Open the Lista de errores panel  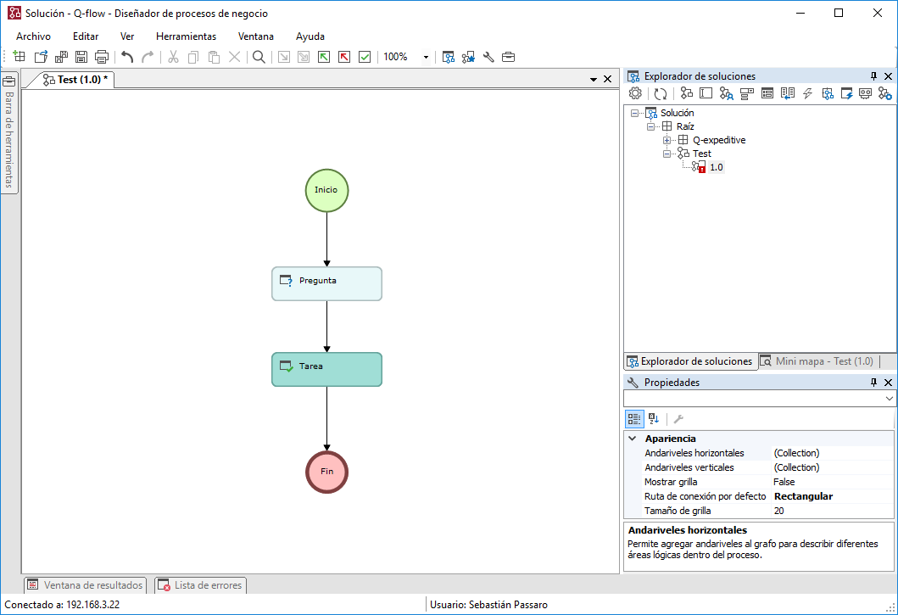[x=200, y=585]
